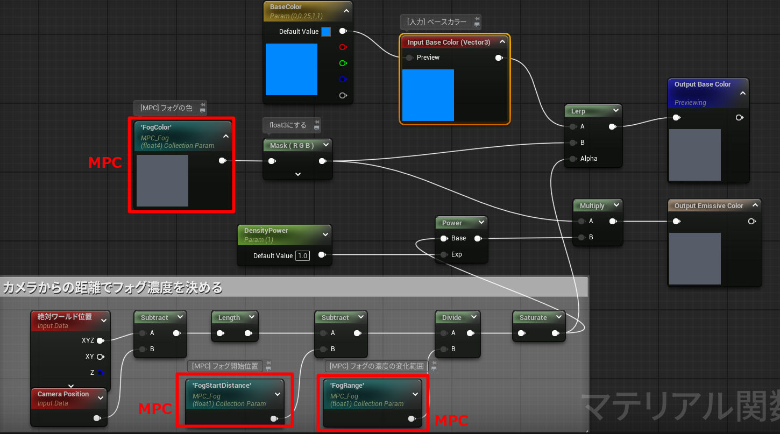
Task: Click the Multiply node A input pin
Action: click(582, 221)
